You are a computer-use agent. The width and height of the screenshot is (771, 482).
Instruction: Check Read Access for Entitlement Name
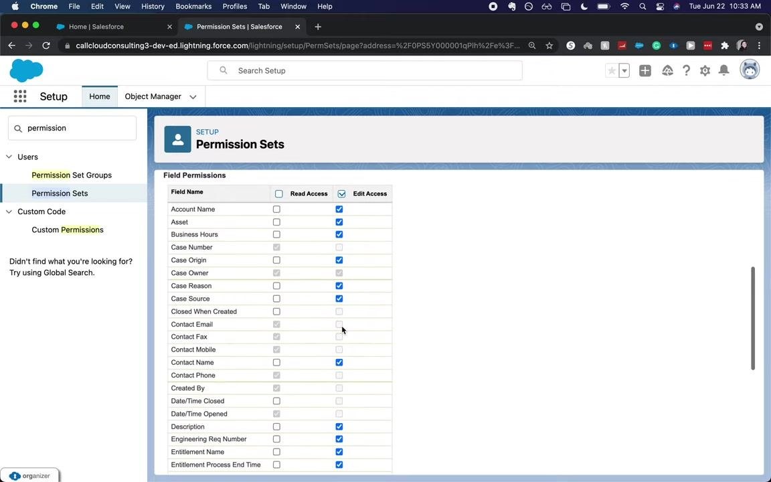pos(276,452)
